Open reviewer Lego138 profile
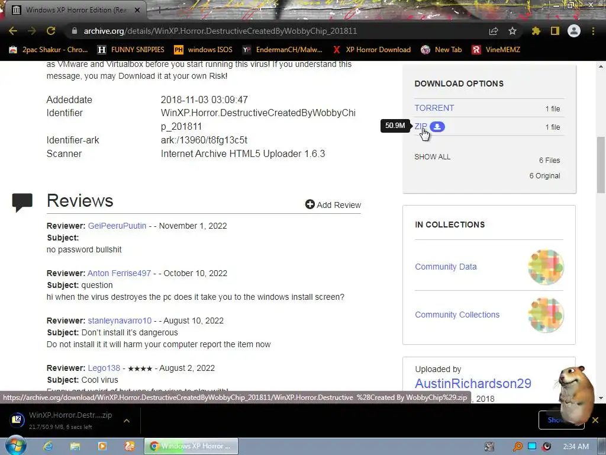Screen dimensions: 606x455 coord(104,368)
